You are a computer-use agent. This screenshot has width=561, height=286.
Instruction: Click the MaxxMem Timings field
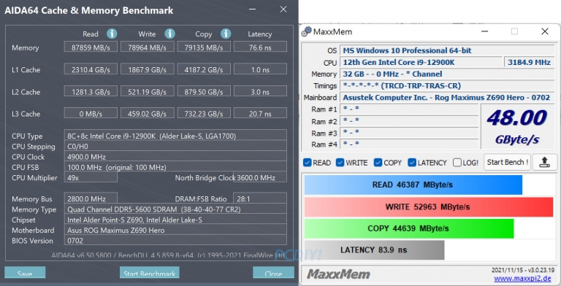447,86
